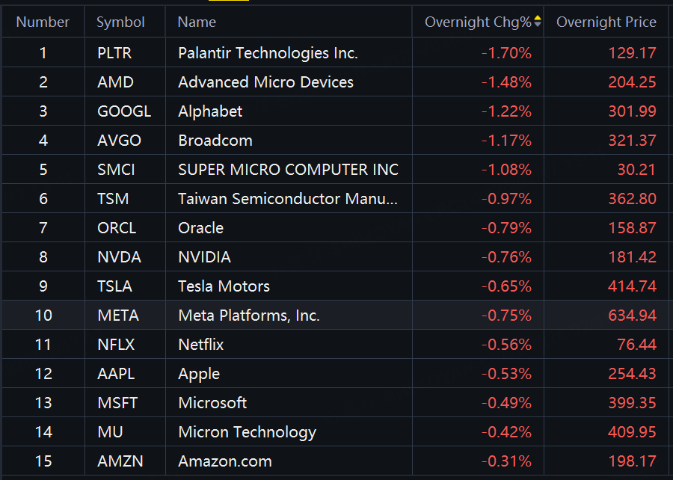The width and height of the screenshot is (673, 480).
Task: Select the GOOGL symbol cell
Action: click(x=124, y=111)
